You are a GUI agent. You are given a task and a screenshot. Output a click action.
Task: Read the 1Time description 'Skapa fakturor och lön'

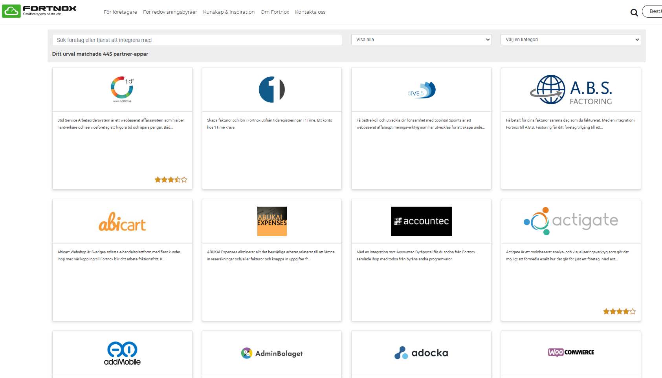[270, 124]
